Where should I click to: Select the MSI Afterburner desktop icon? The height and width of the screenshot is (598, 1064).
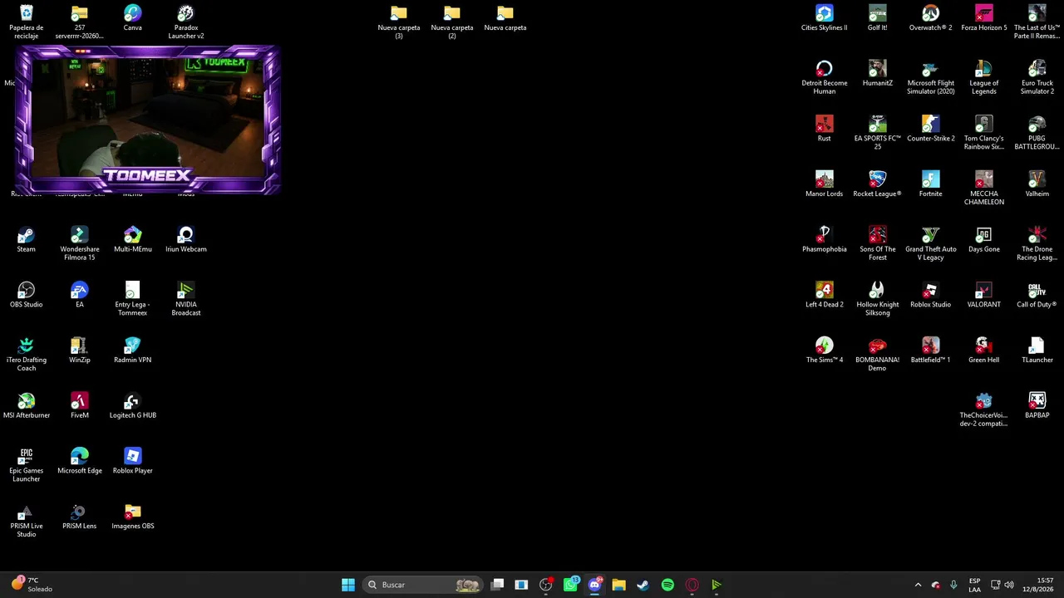click(27, 405)
